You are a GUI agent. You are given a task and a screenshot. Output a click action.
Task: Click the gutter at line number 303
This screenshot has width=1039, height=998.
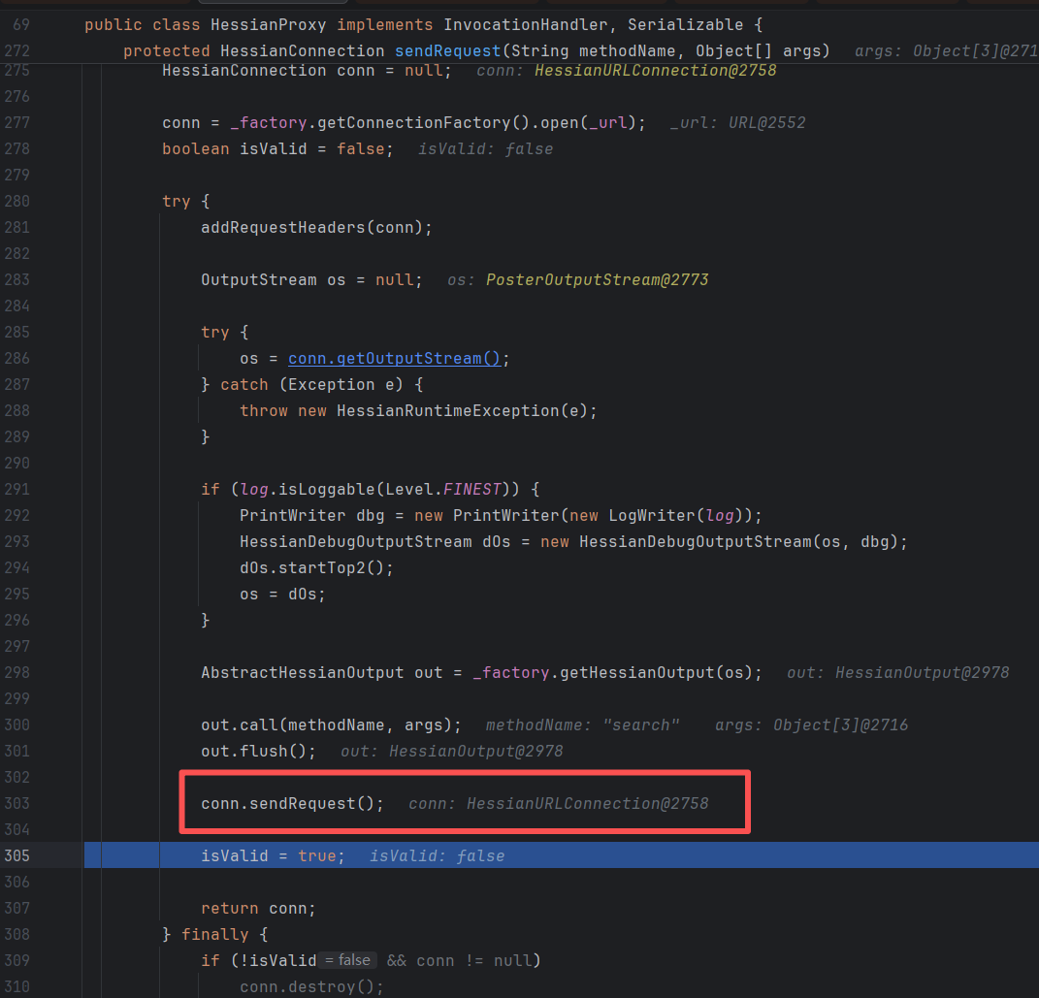[17, 803]
